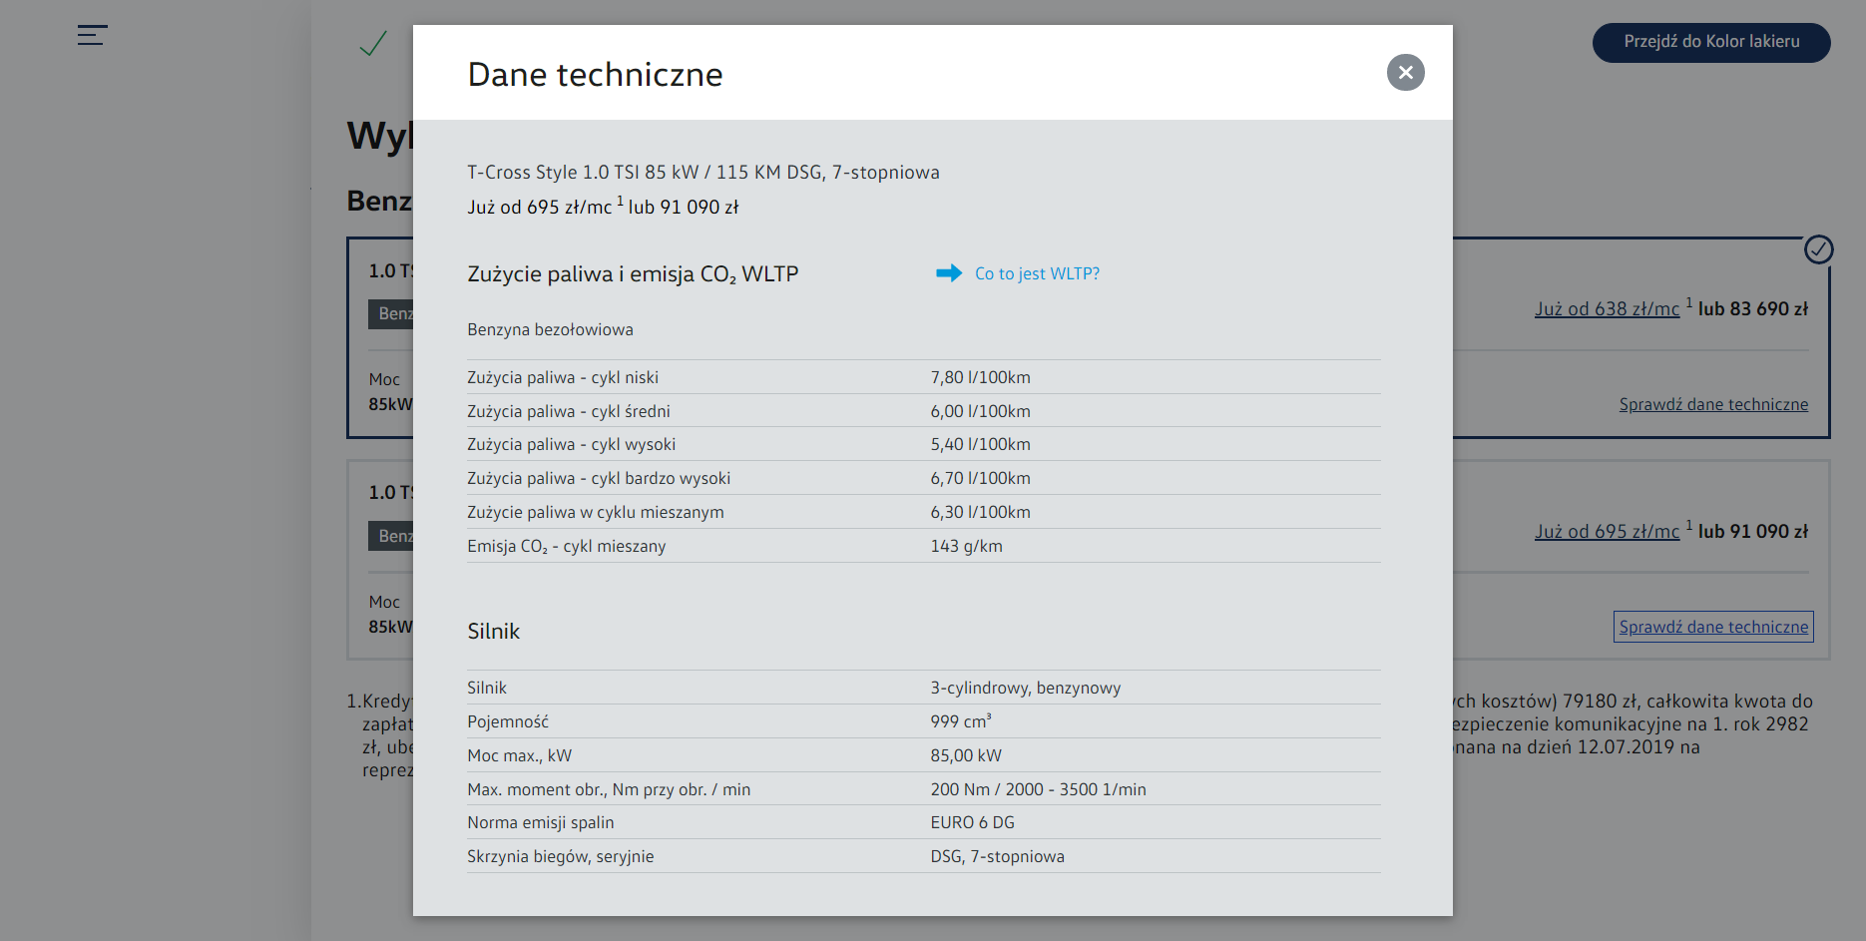
Task: Select 'Norma emisji spalin' row label
Action: [x=540, y=822]
